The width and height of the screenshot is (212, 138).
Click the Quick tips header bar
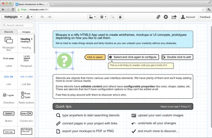point(123,106)
